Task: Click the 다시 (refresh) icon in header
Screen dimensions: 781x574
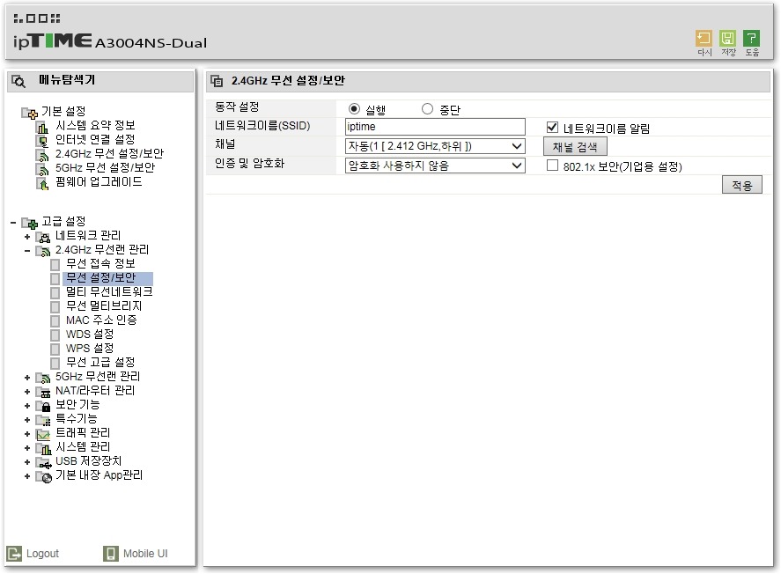Action: [704, 39]
